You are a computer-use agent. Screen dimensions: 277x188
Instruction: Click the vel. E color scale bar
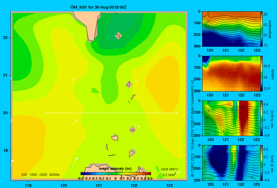tap(261, 163)
